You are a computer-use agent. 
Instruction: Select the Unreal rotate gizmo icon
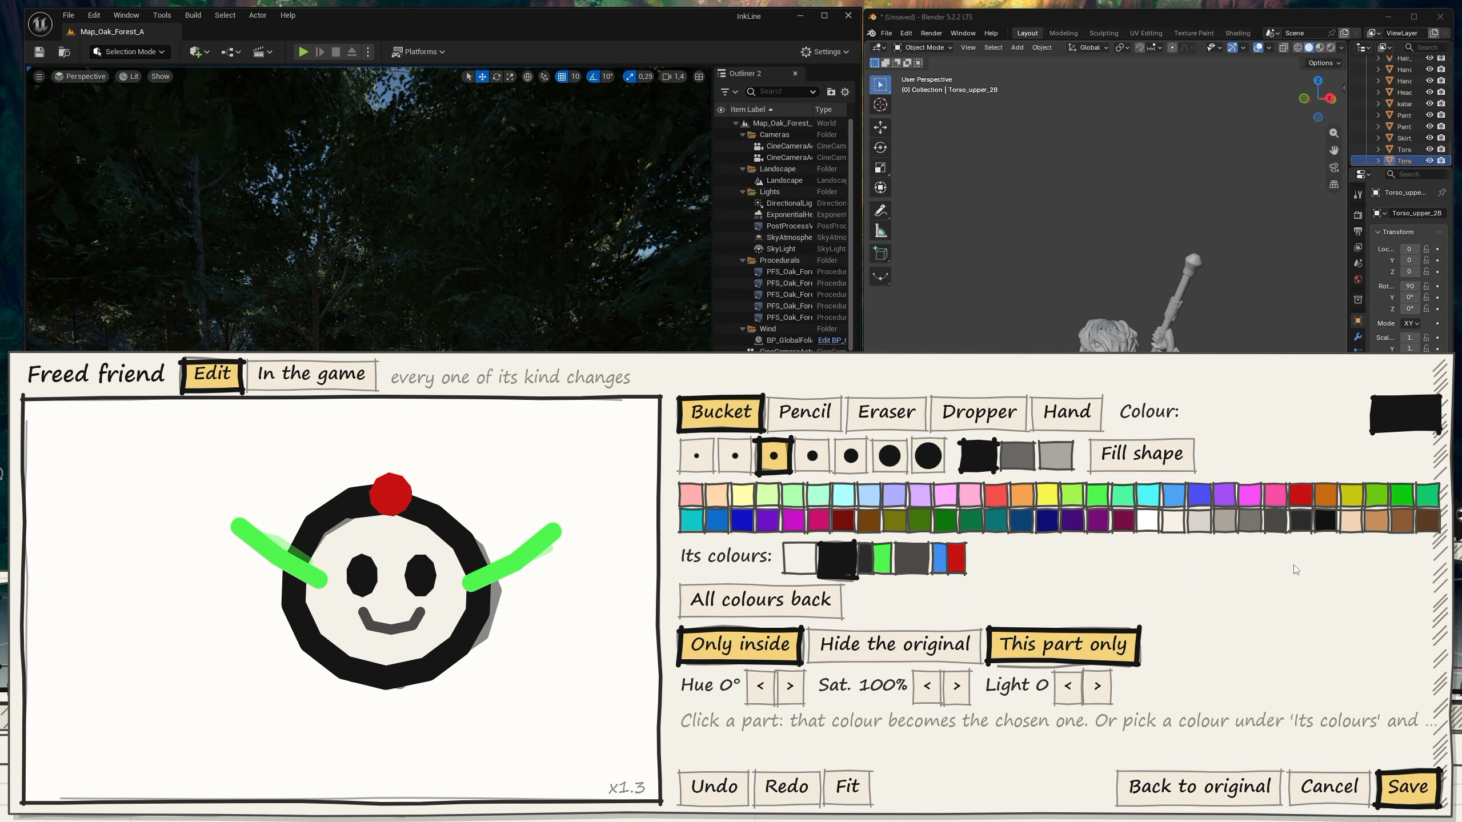496,77
